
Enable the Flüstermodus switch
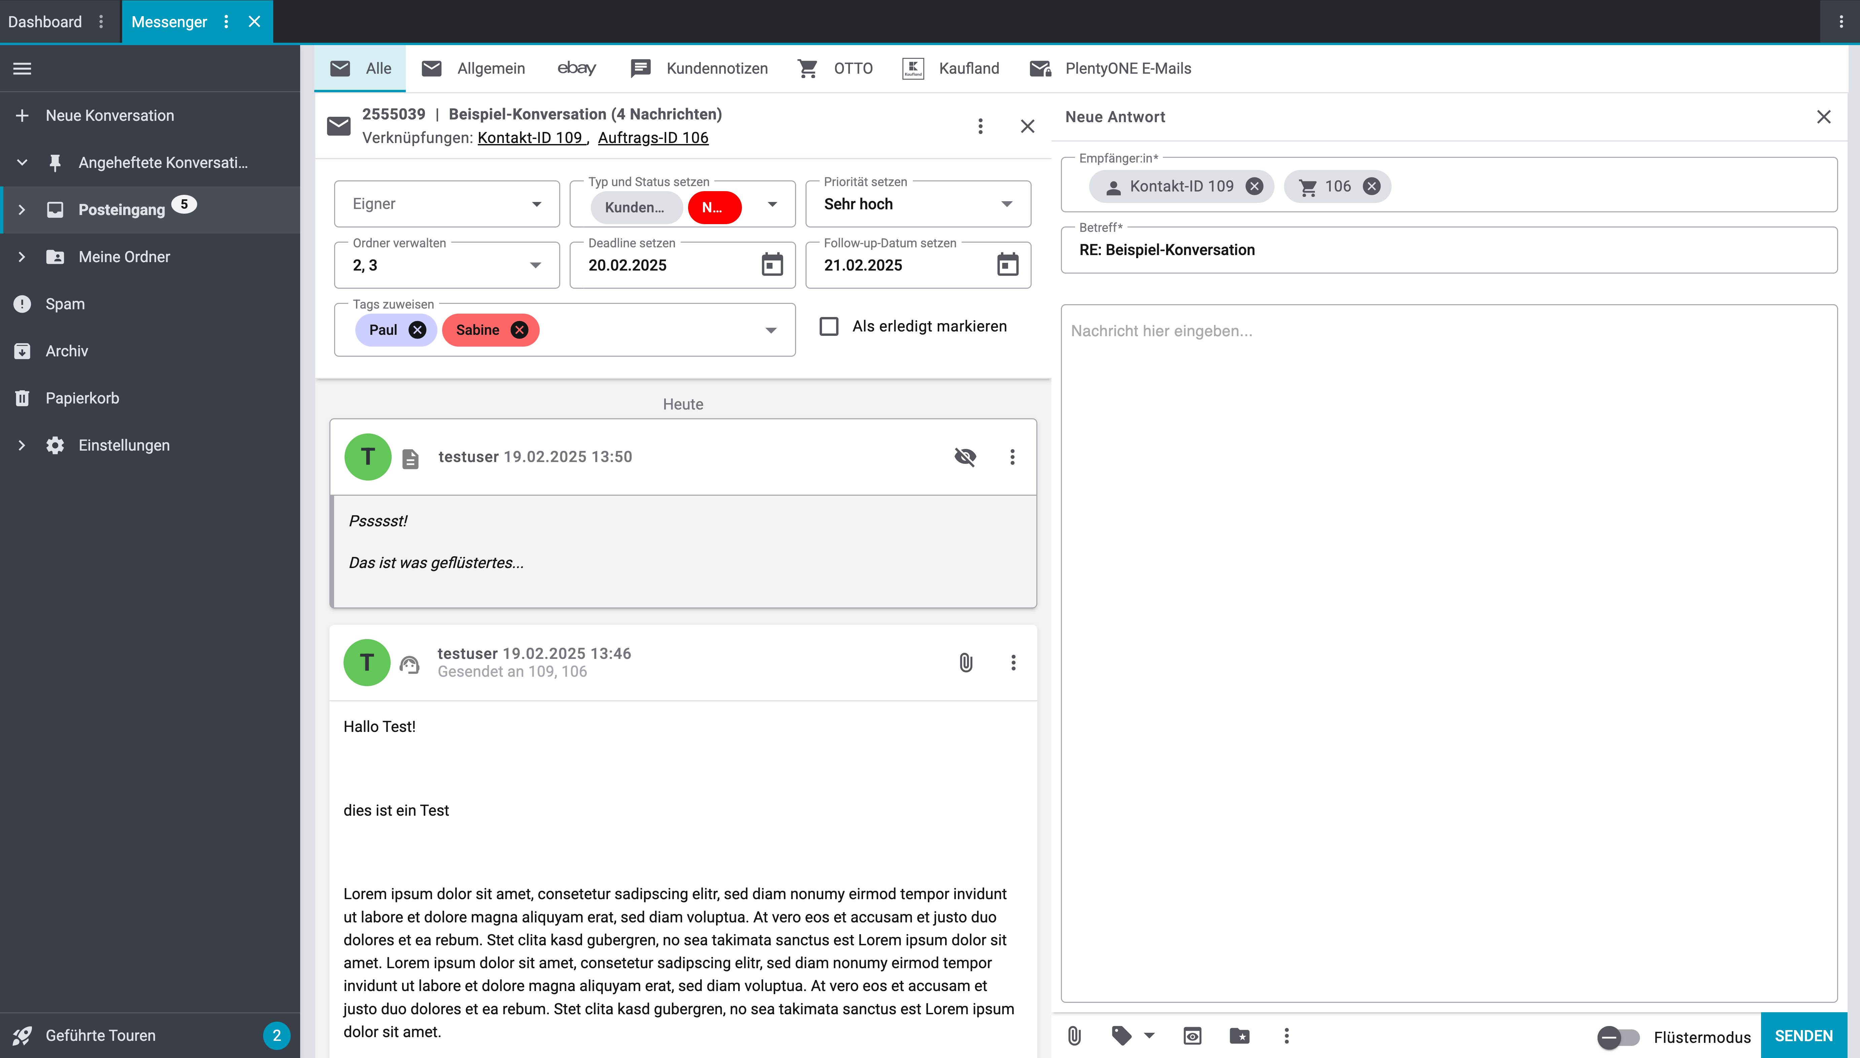[x=1618, y=1037]
